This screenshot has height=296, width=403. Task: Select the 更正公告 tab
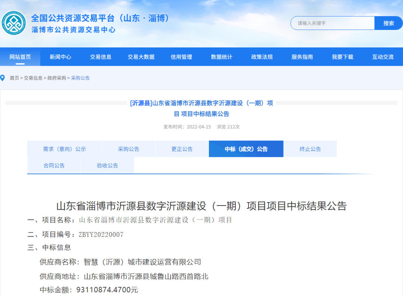182,149
